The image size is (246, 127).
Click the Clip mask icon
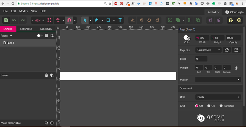click(190, 20)
